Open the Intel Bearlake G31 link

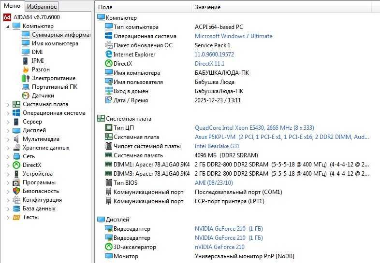click(x=217, y=146)
